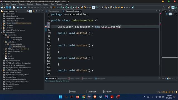Image resolution: width=178 pixels, height=100 pixels.
Task: Click Previous Annotation toolbar icon
Action: point(111,7)
